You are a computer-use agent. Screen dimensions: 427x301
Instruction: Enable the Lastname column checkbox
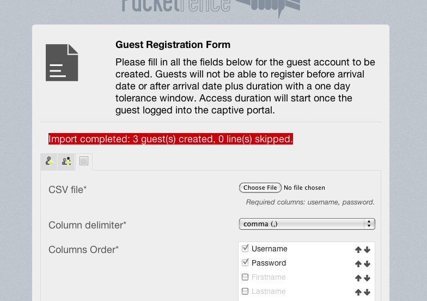pos(245,291)
